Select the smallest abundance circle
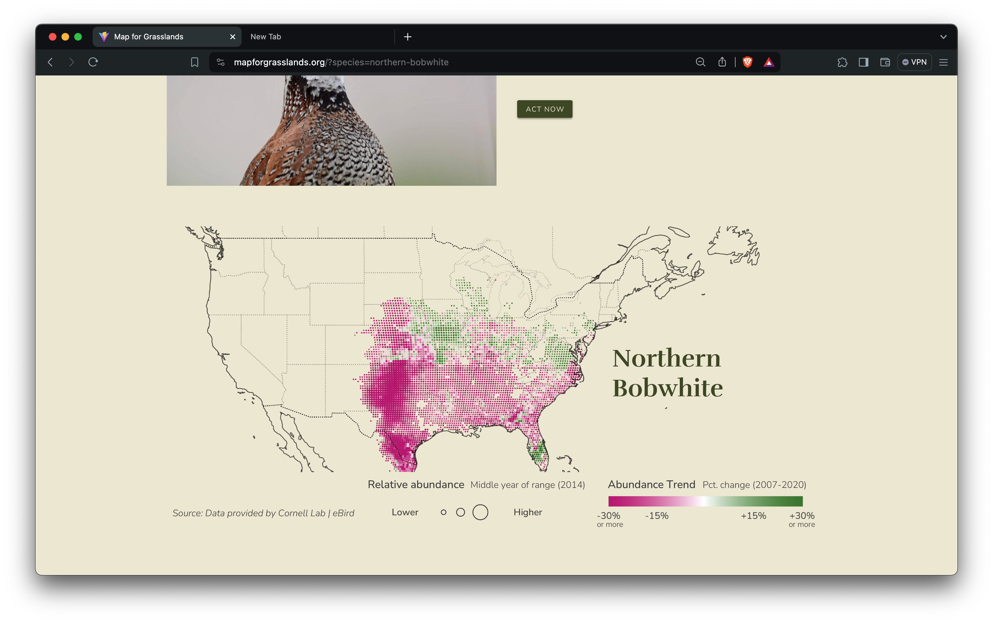Viewport: 993px width, 622px height. 444,512
